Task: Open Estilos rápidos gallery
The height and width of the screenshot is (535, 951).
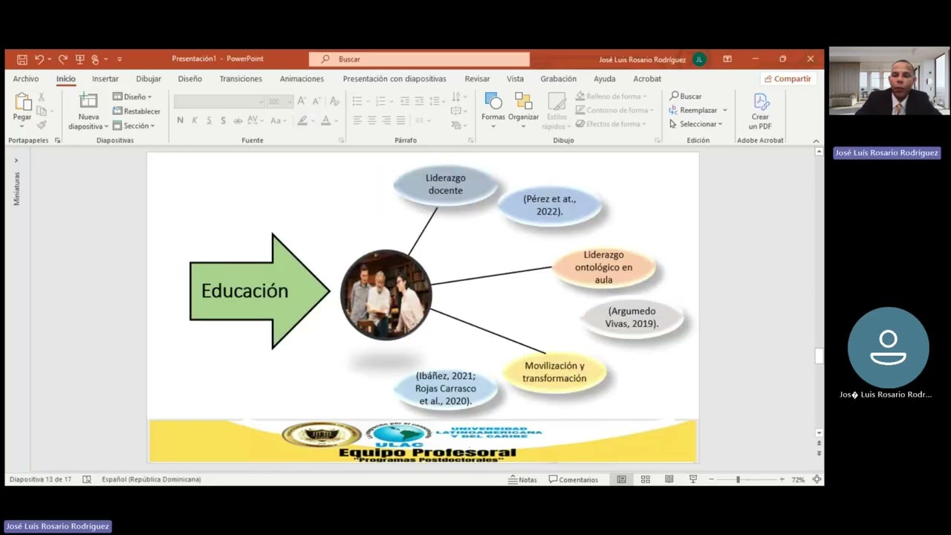Action: coord(556,111)
